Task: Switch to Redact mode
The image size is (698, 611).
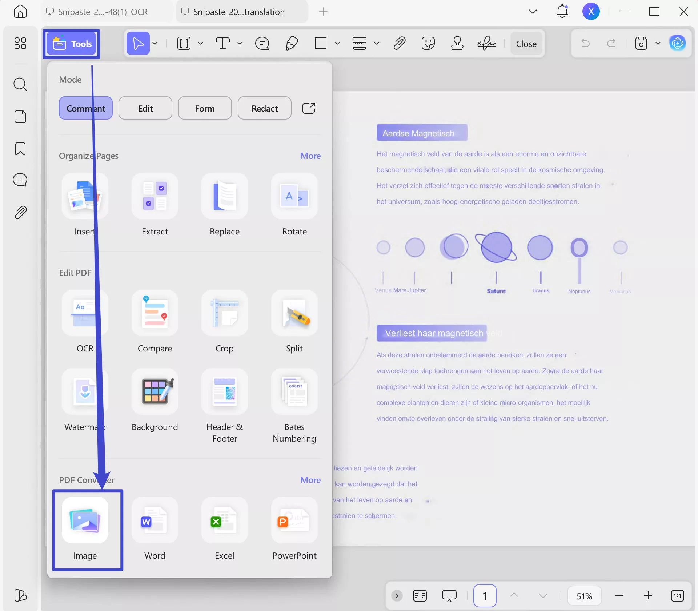Action: coord(264,108)
